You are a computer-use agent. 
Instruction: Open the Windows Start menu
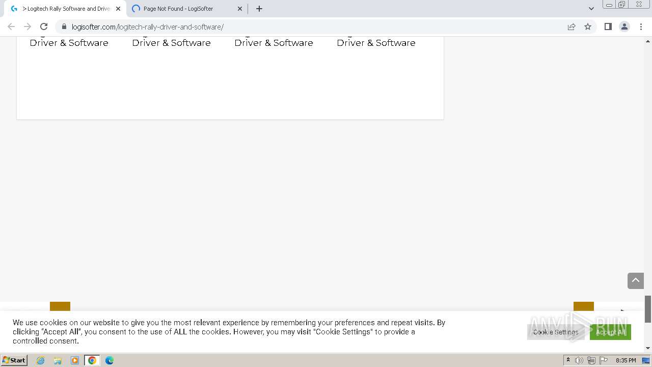pos(14,360)
